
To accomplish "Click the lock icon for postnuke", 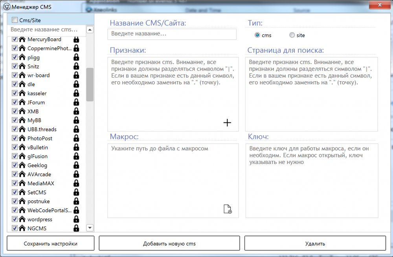I will pyautogui.click(x=76, y=201).
